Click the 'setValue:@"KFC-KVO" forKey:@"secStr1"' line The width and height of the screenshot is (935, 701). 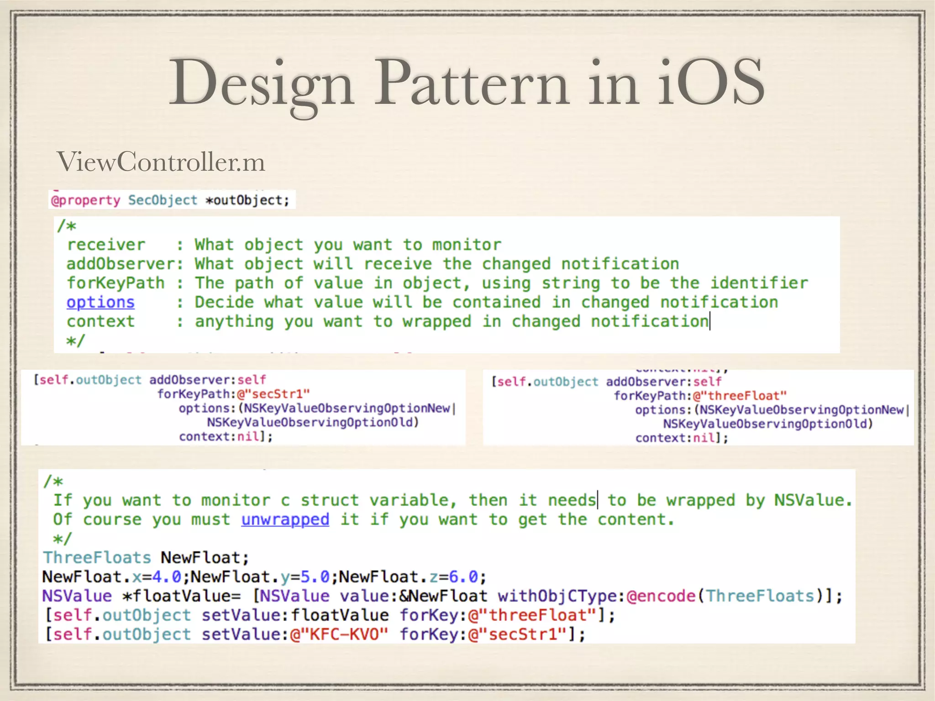pos(315,634)
